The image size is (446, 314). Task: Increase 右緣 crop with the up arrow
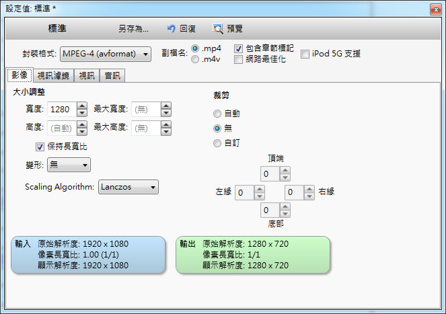(x=309, y=189)
